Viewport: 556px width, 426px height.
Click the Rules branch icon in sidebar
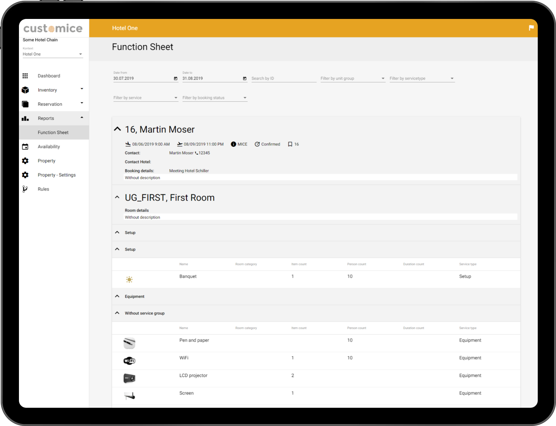point(25,189)
